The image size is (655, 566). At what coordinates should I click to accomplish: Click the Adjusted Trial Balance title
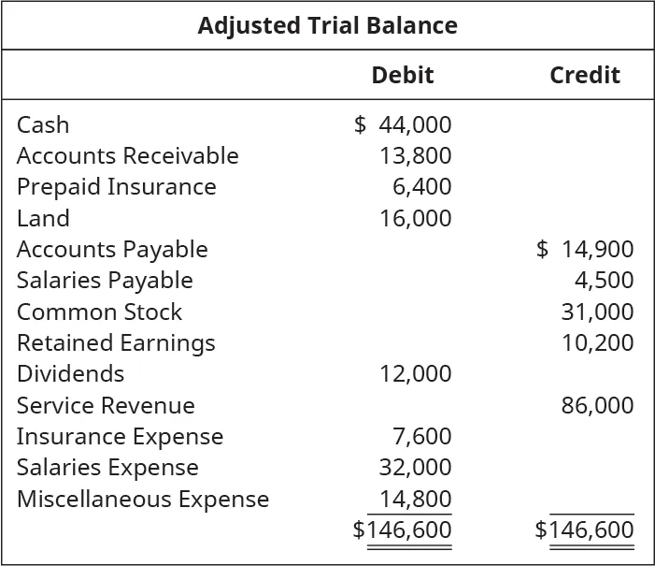click(x=327, y=25)
